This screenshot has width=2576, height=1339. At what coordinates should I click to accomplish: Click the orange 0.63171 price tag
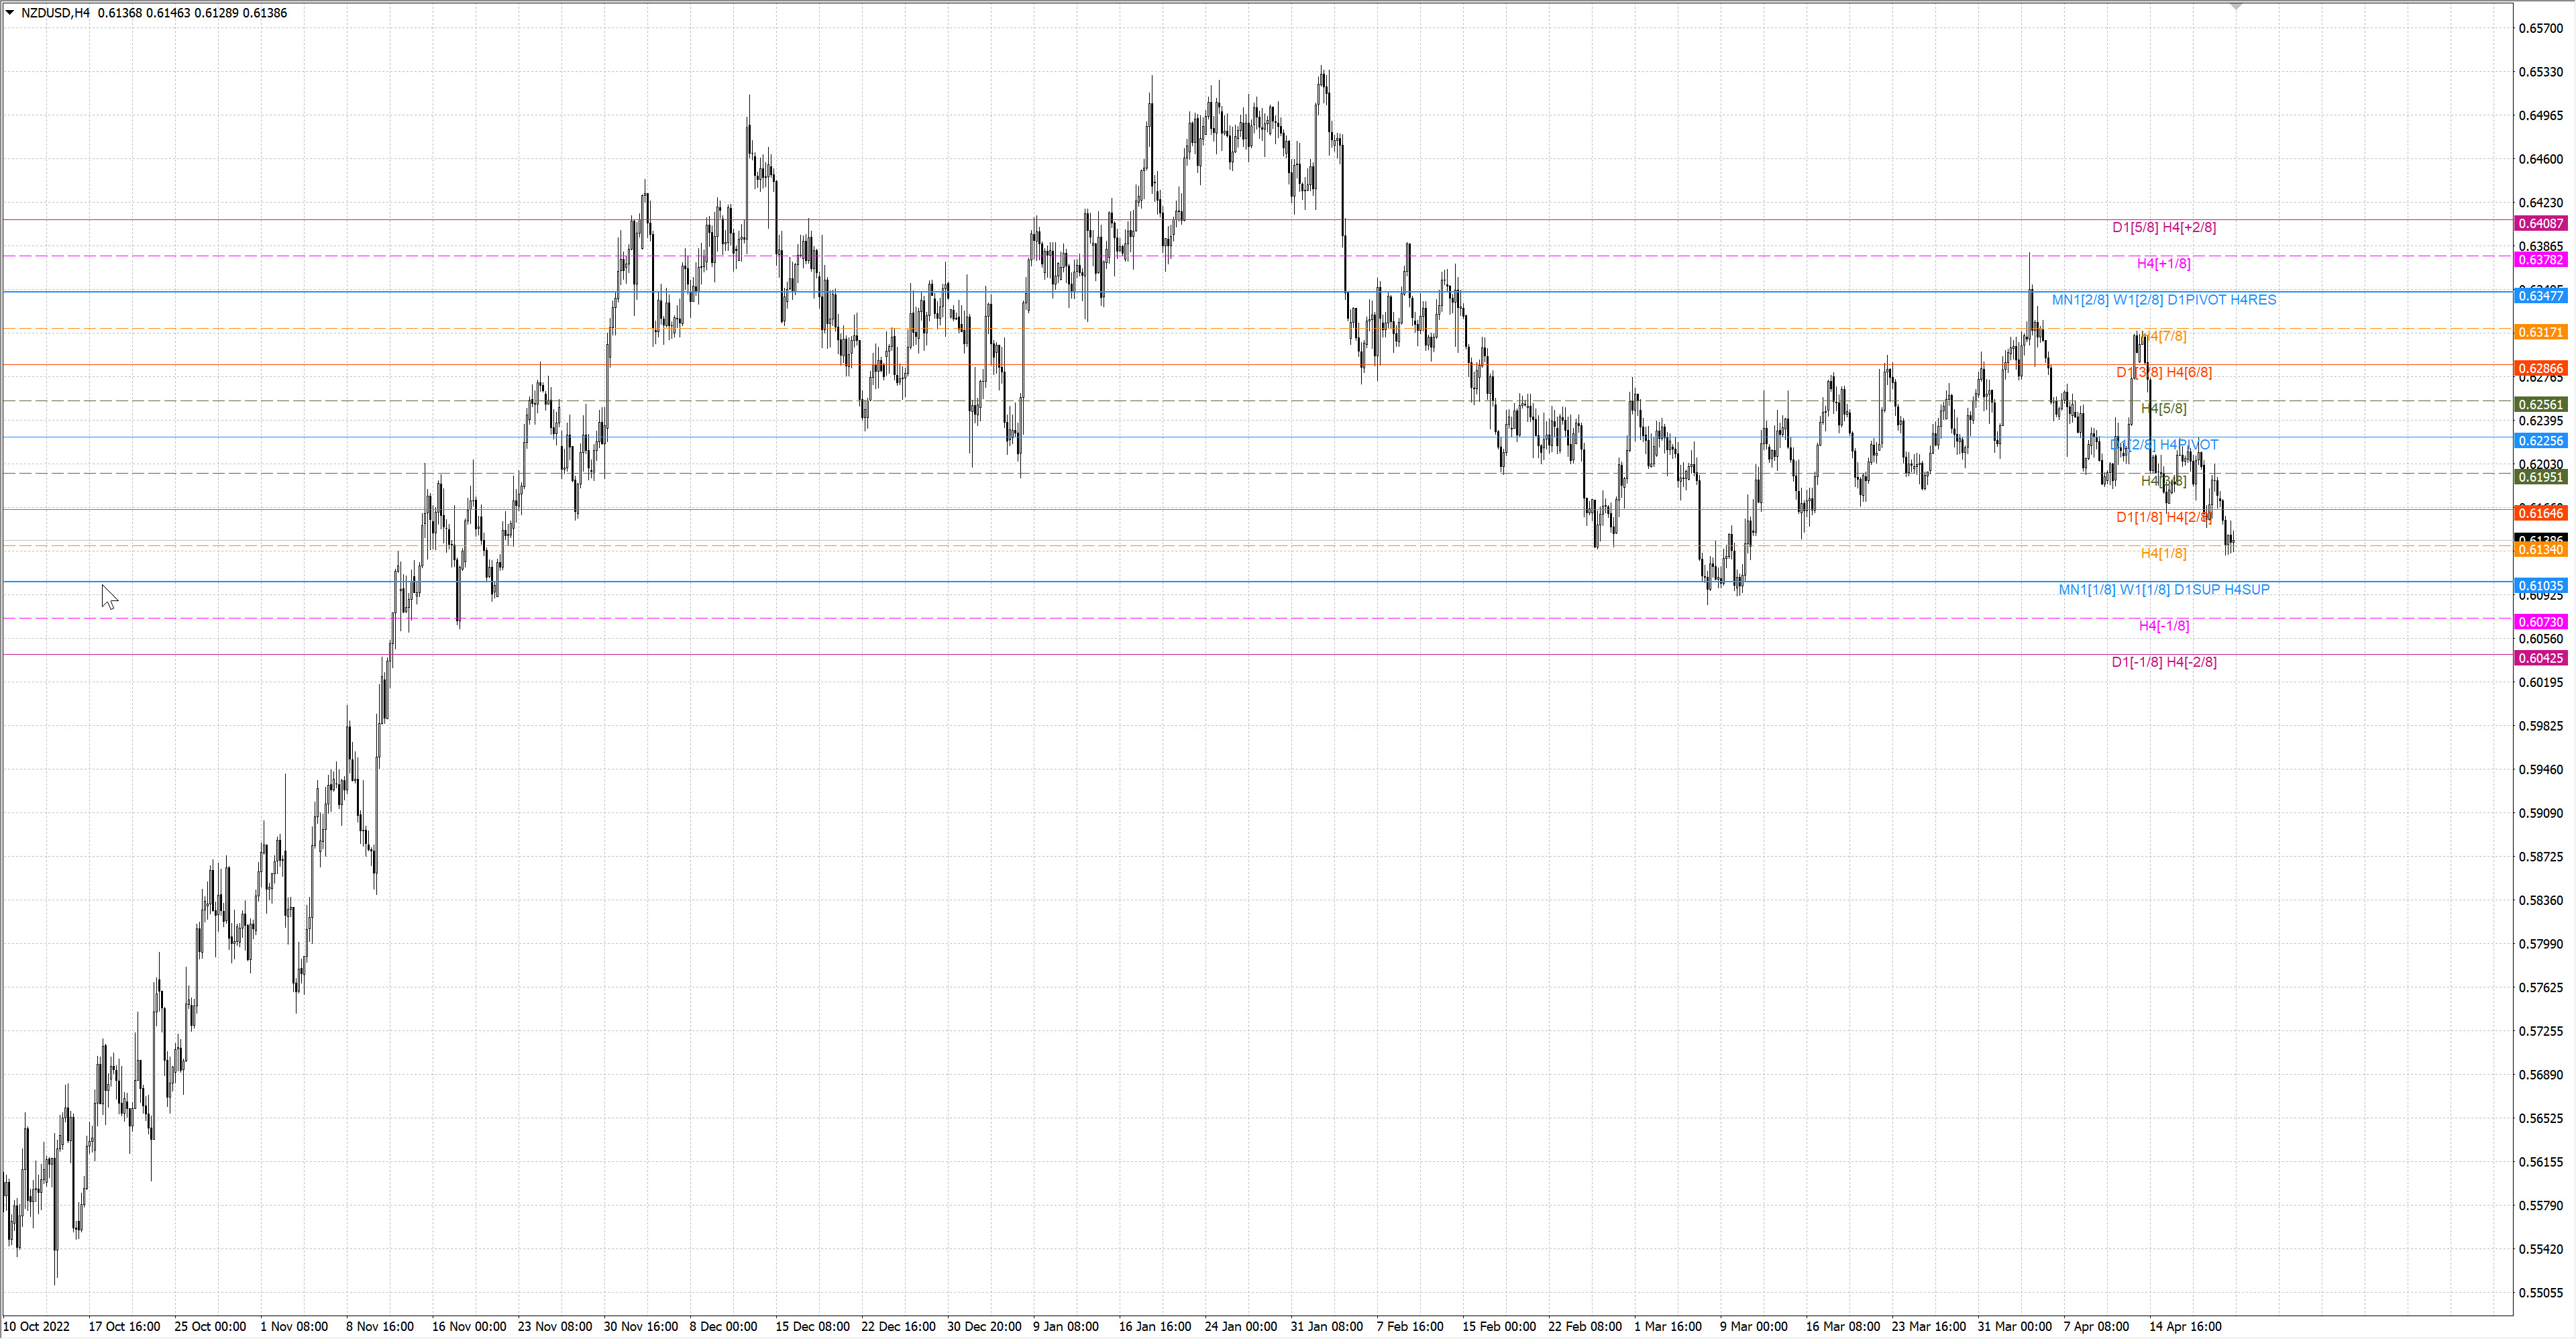pos(2541,332)
